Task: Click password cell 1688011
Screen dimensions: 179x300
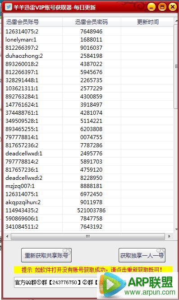Action: 92,40
